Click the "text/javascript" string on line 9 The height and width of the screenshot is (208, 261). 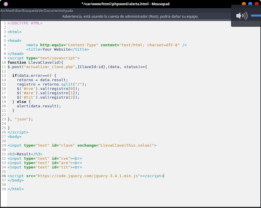[58, 58]
